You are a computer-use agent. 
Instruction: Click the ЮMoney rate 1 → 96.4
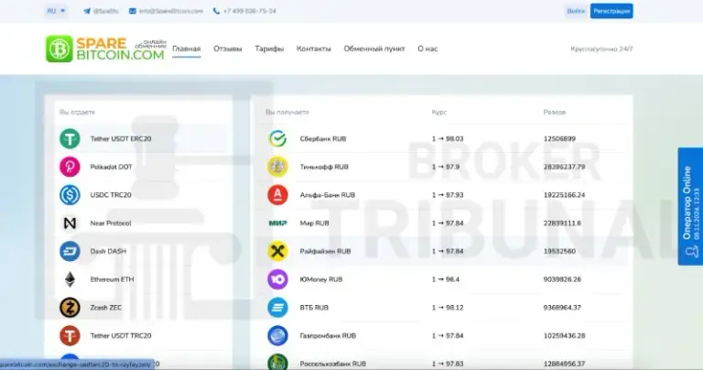pos(446,279)
